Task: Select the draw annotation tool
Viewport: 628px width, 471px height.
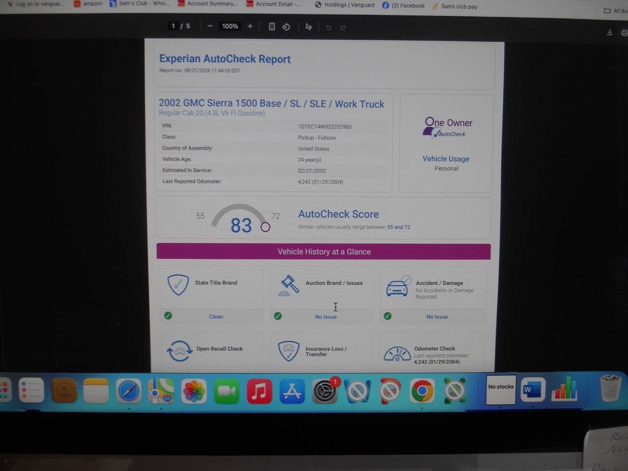Action: (x=309, y=27)
